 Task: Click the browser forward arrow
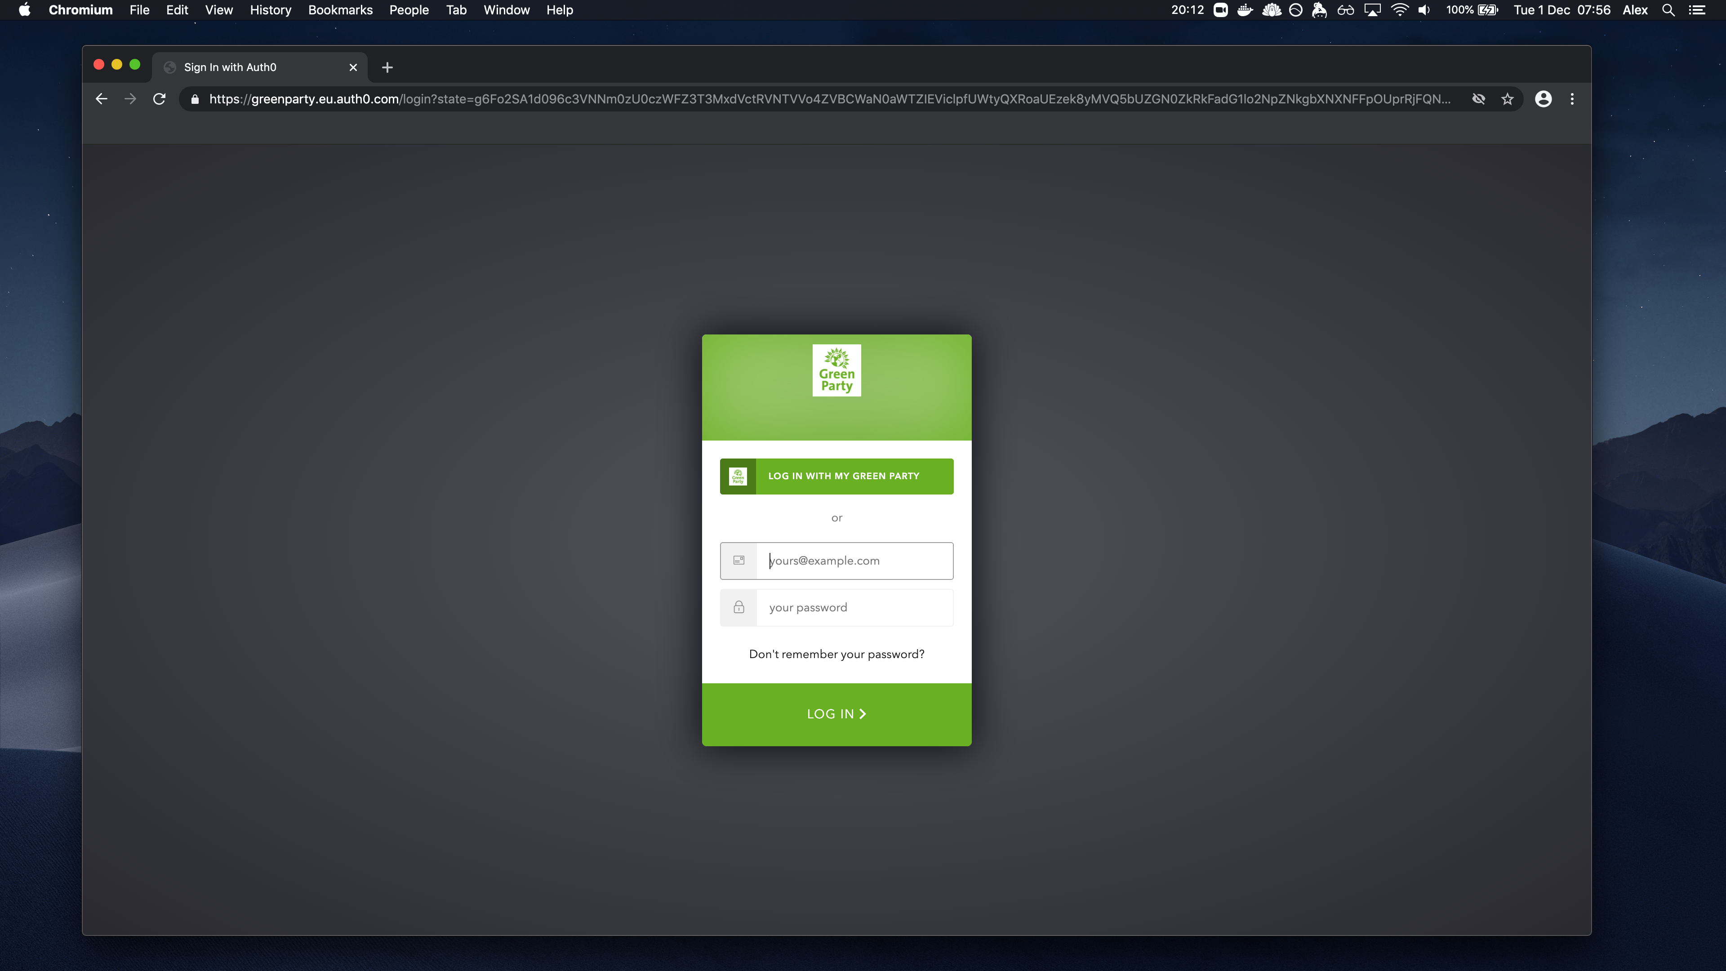click(x=130, y=99)
